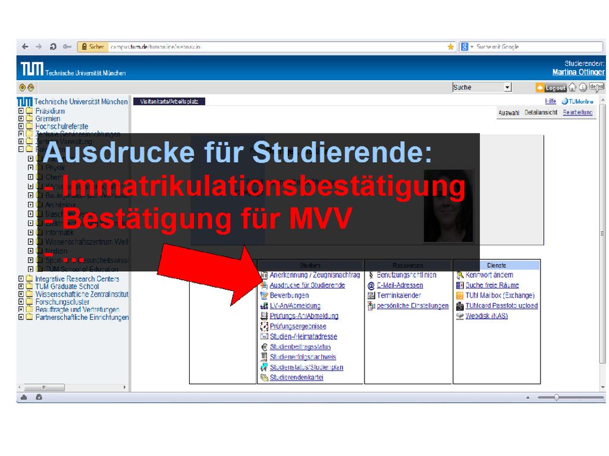Click the Bewerbungen pencil icon
The height and width of the screenshot is (456, 609).
tap(264, 296)
